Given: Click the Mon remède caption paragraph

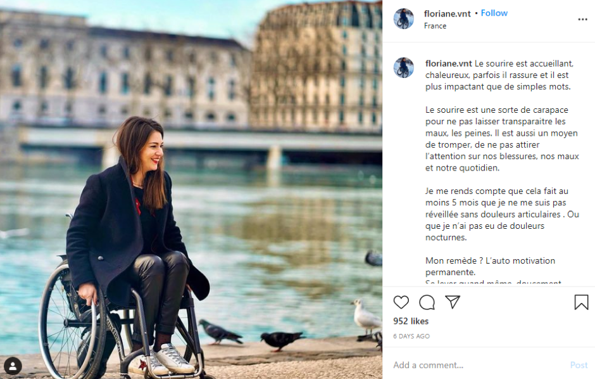Looking at the screenshot, I should click(490, 266).
